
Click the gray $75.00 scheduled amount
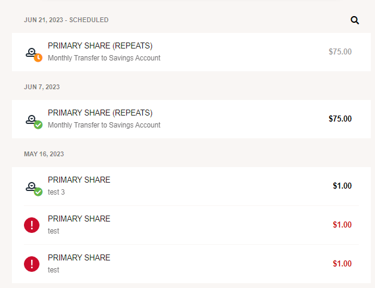[340, 51]
